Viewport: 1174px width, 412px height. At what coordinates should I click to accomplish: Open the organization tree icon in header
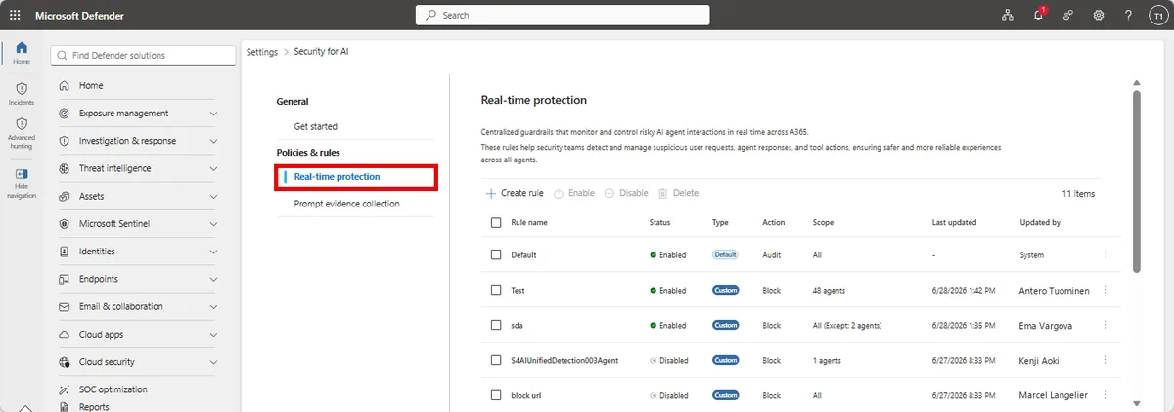[x=1008, y=16]
